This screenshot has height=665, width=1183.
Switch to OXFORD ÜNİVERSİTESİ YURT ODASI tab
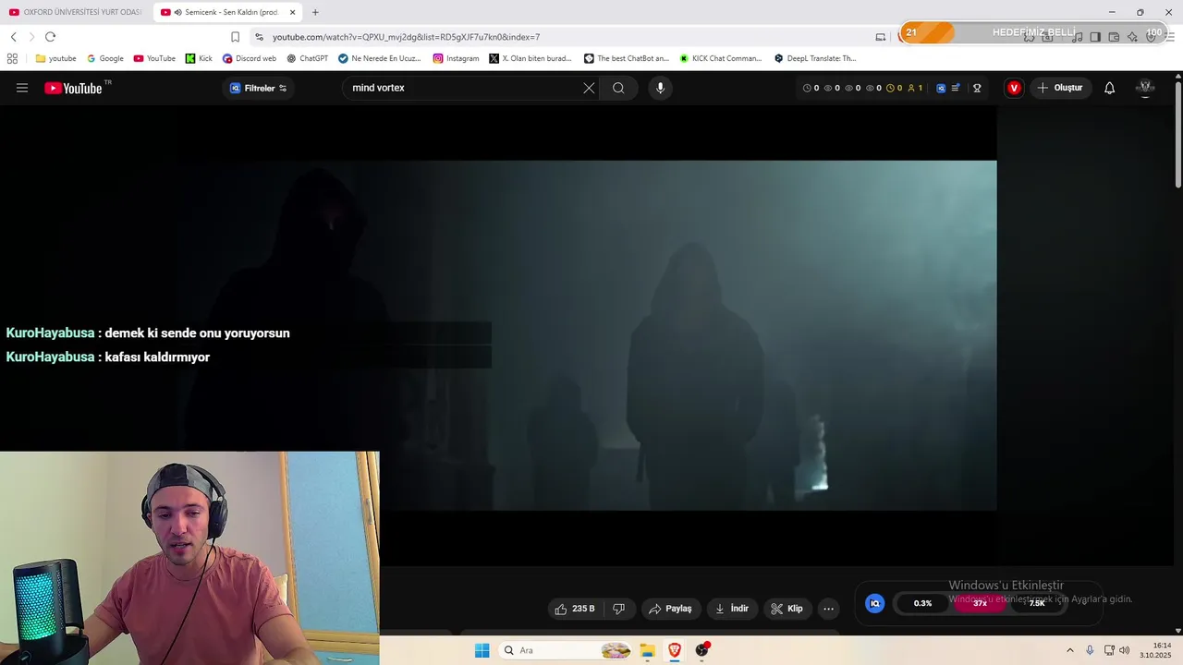pyautogui.click(x=75, y=12)
